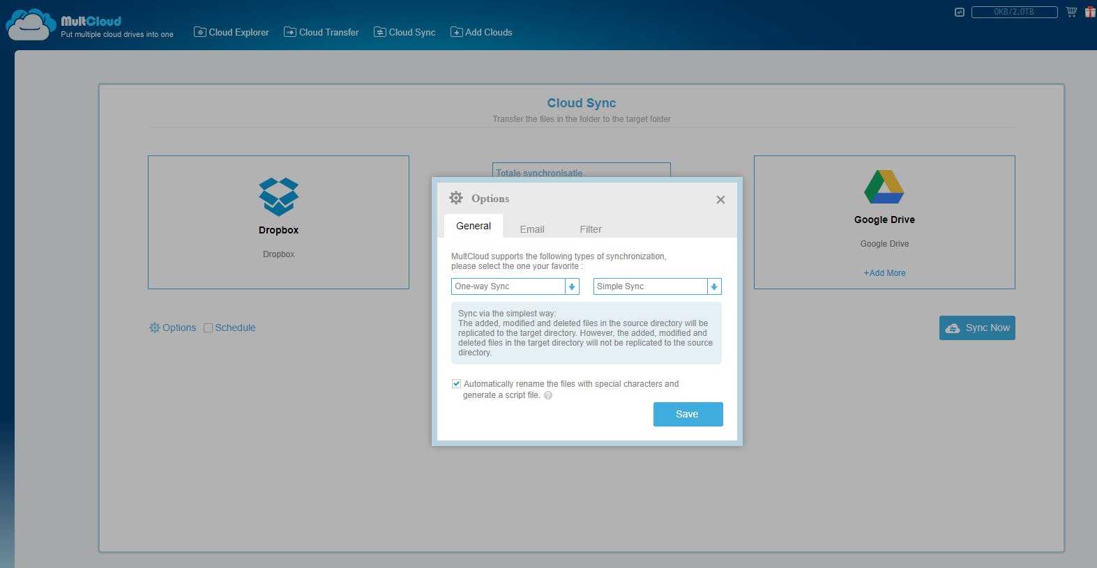This screenshot has height=568, width=1097.
Task: Save the sync options
Action: 688,414
